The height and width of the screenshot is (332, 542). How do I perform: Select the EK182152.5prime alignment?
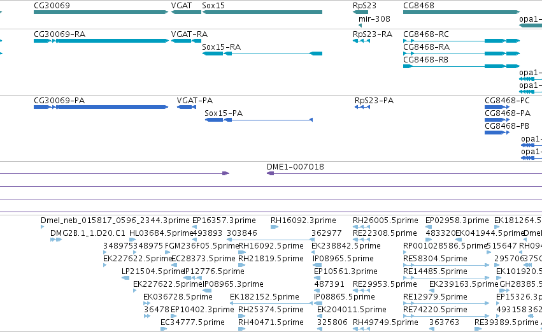coord(271,303)
